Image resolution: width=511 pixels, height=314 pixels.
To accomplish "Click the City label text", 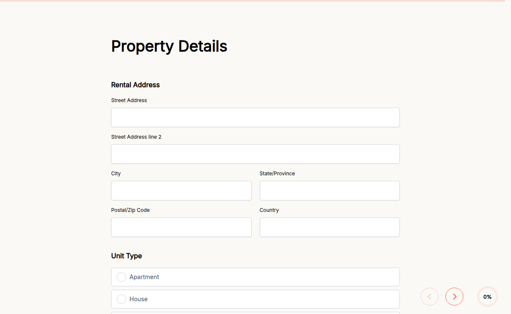I will [x=116, y=174].
